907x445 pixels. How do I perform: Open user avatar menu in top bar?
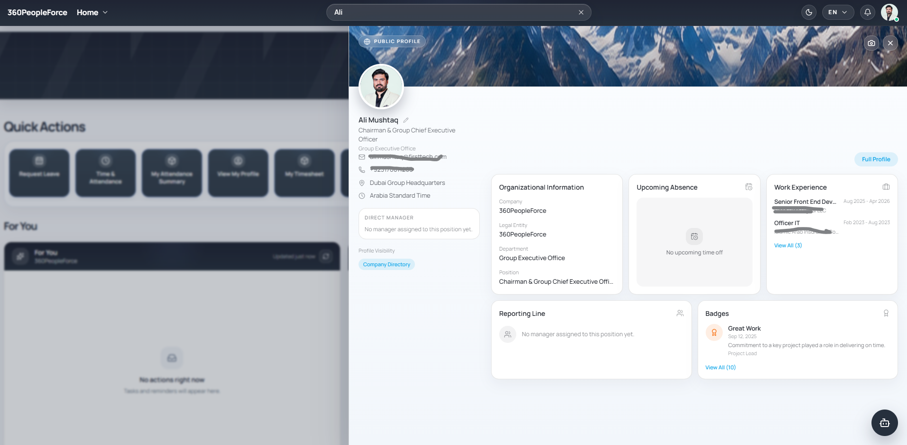tap(889, 12)
